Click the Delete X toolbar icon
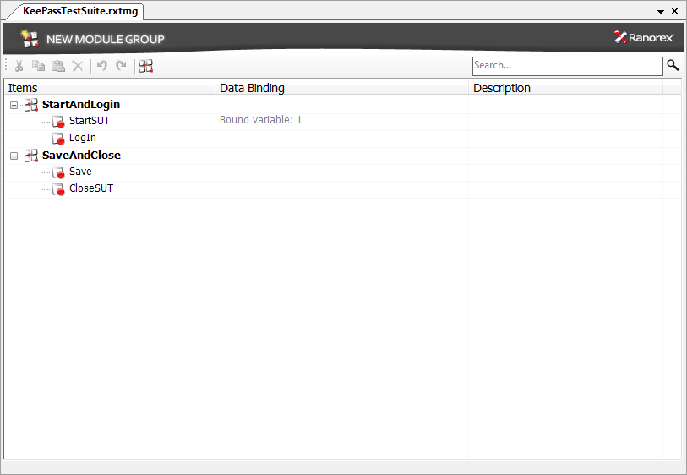 [78, 66]
